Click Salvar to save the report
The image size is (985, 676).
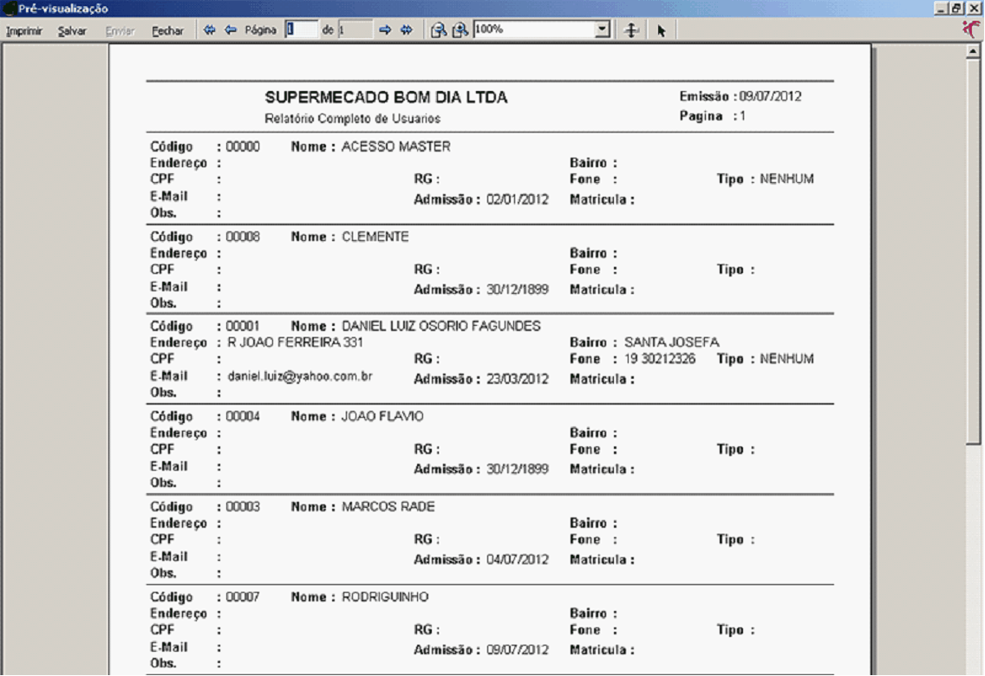click(72, 30)
